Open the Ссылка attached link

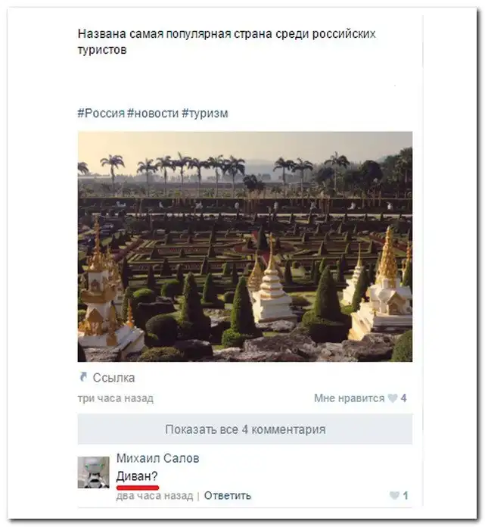113,378
